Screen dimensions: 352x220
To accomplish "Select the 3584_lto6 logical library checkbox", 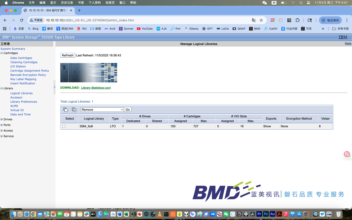I will tap(64, 126).
